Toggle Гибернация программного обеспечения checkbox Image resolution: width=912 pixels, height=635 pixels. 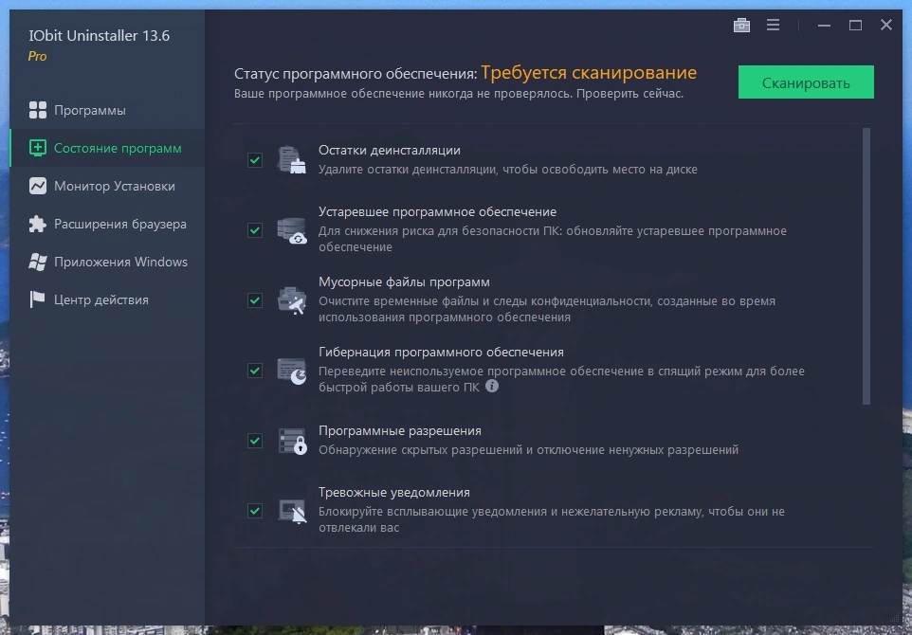tap(255, 371)
